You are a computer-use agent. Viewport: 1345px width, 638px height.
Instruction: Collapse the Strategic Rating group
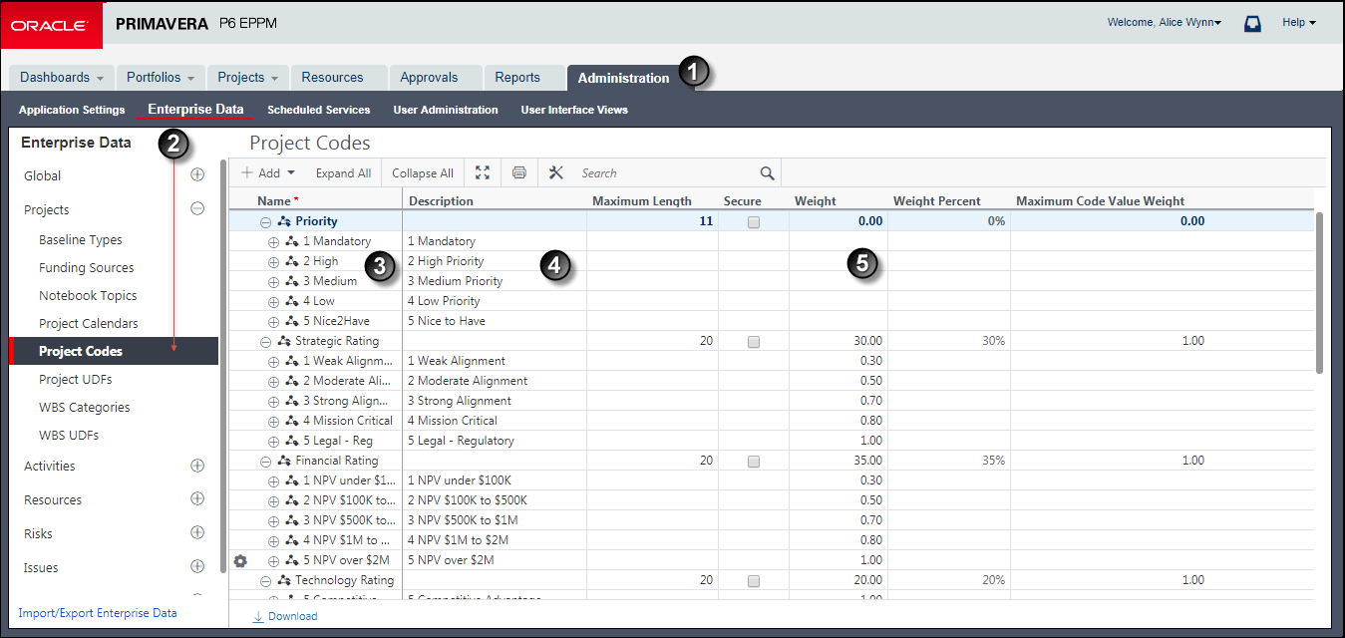(266, 342)
